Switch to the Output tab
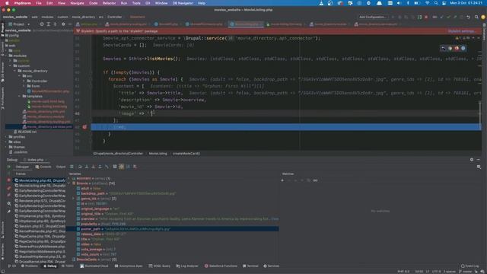Screen dimensions: 487x274 [x=61, y=167]
